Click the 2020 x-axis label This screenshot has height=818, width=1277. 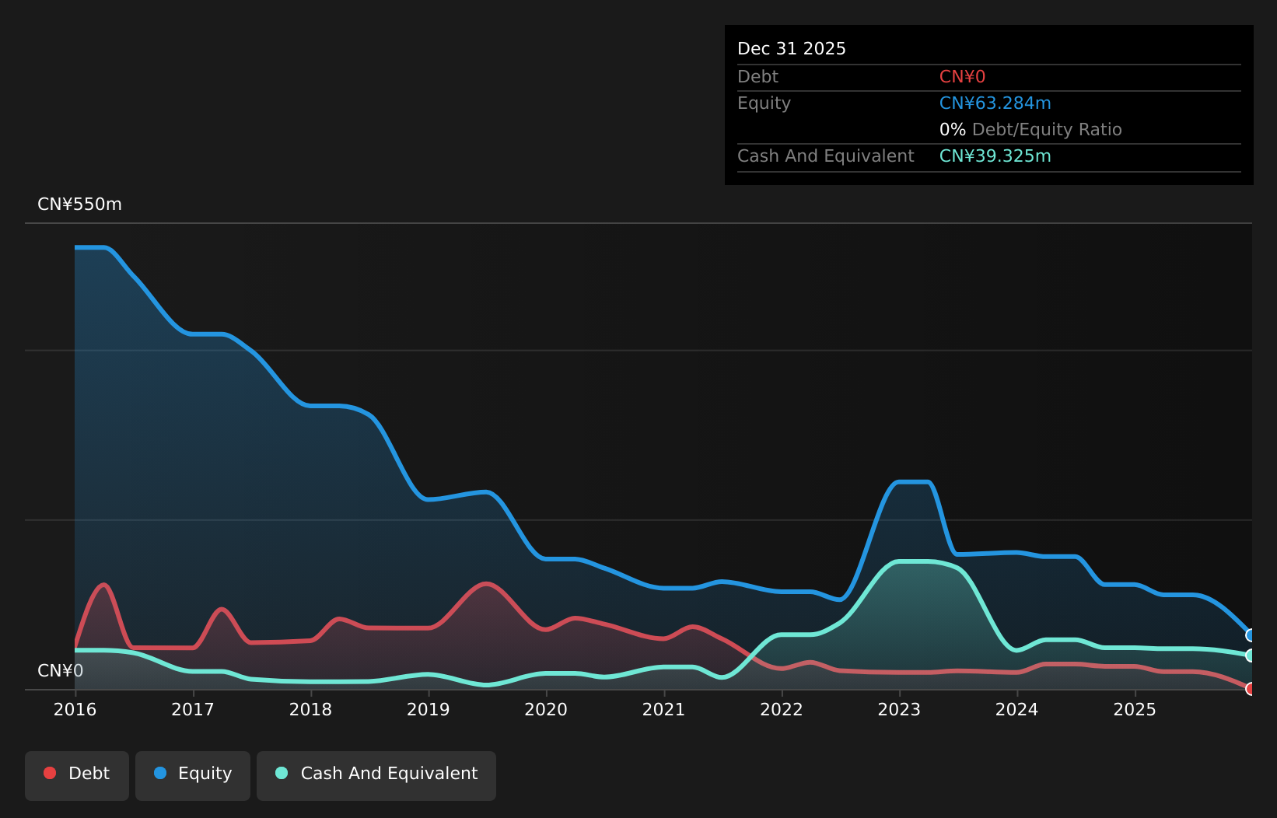tap(546, 709)
